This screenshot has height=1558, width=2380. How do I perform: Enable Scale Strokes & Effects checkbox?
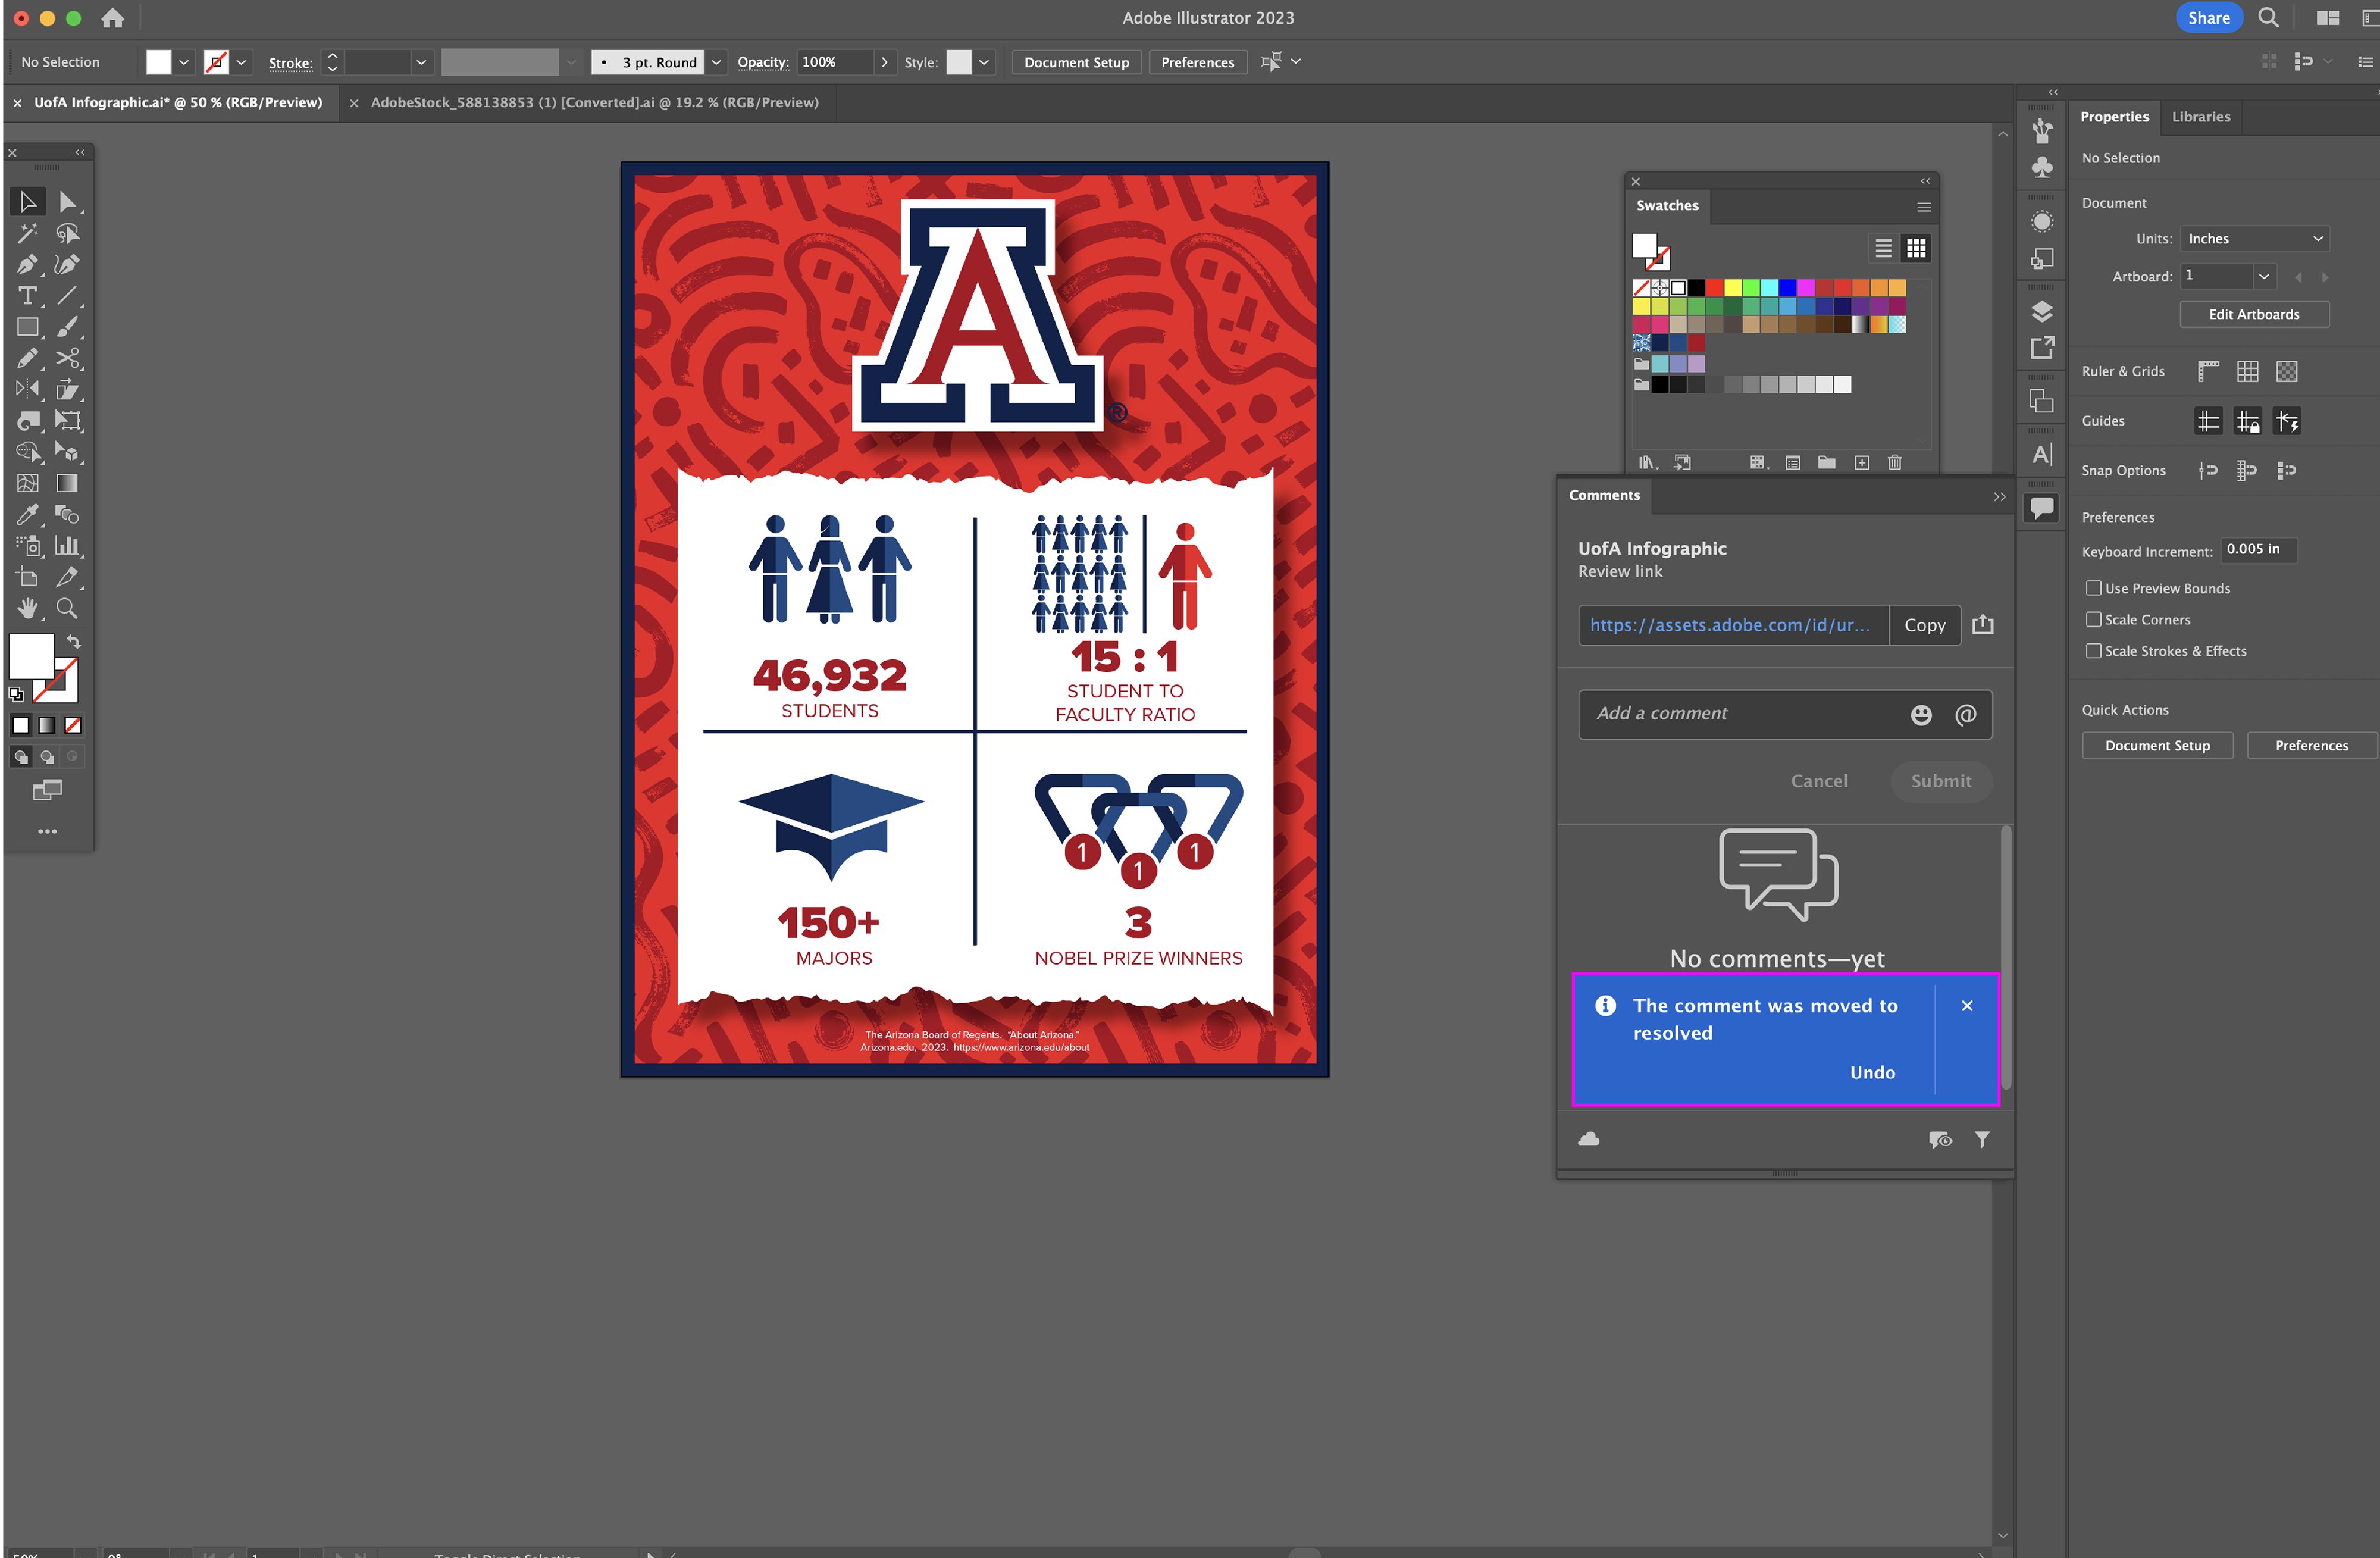point(2093,650)
